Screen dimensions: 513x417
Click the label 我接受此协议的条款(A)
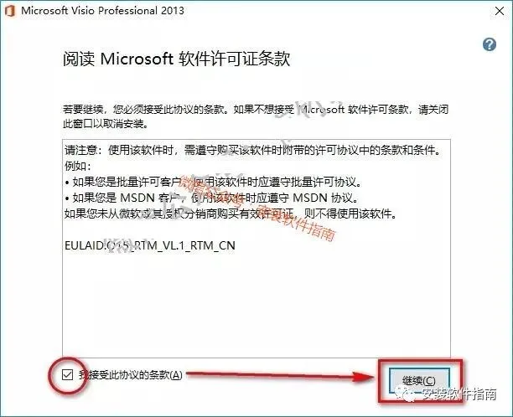(x=131, y=375)
